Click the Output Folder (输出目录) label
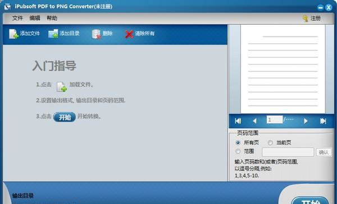This screenshot has width=337, height=204. 23,196
